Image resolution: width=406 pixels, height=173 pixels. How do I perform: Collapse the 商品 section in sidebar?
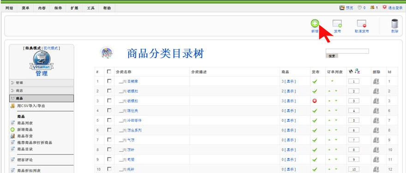(x=42, y=98)
